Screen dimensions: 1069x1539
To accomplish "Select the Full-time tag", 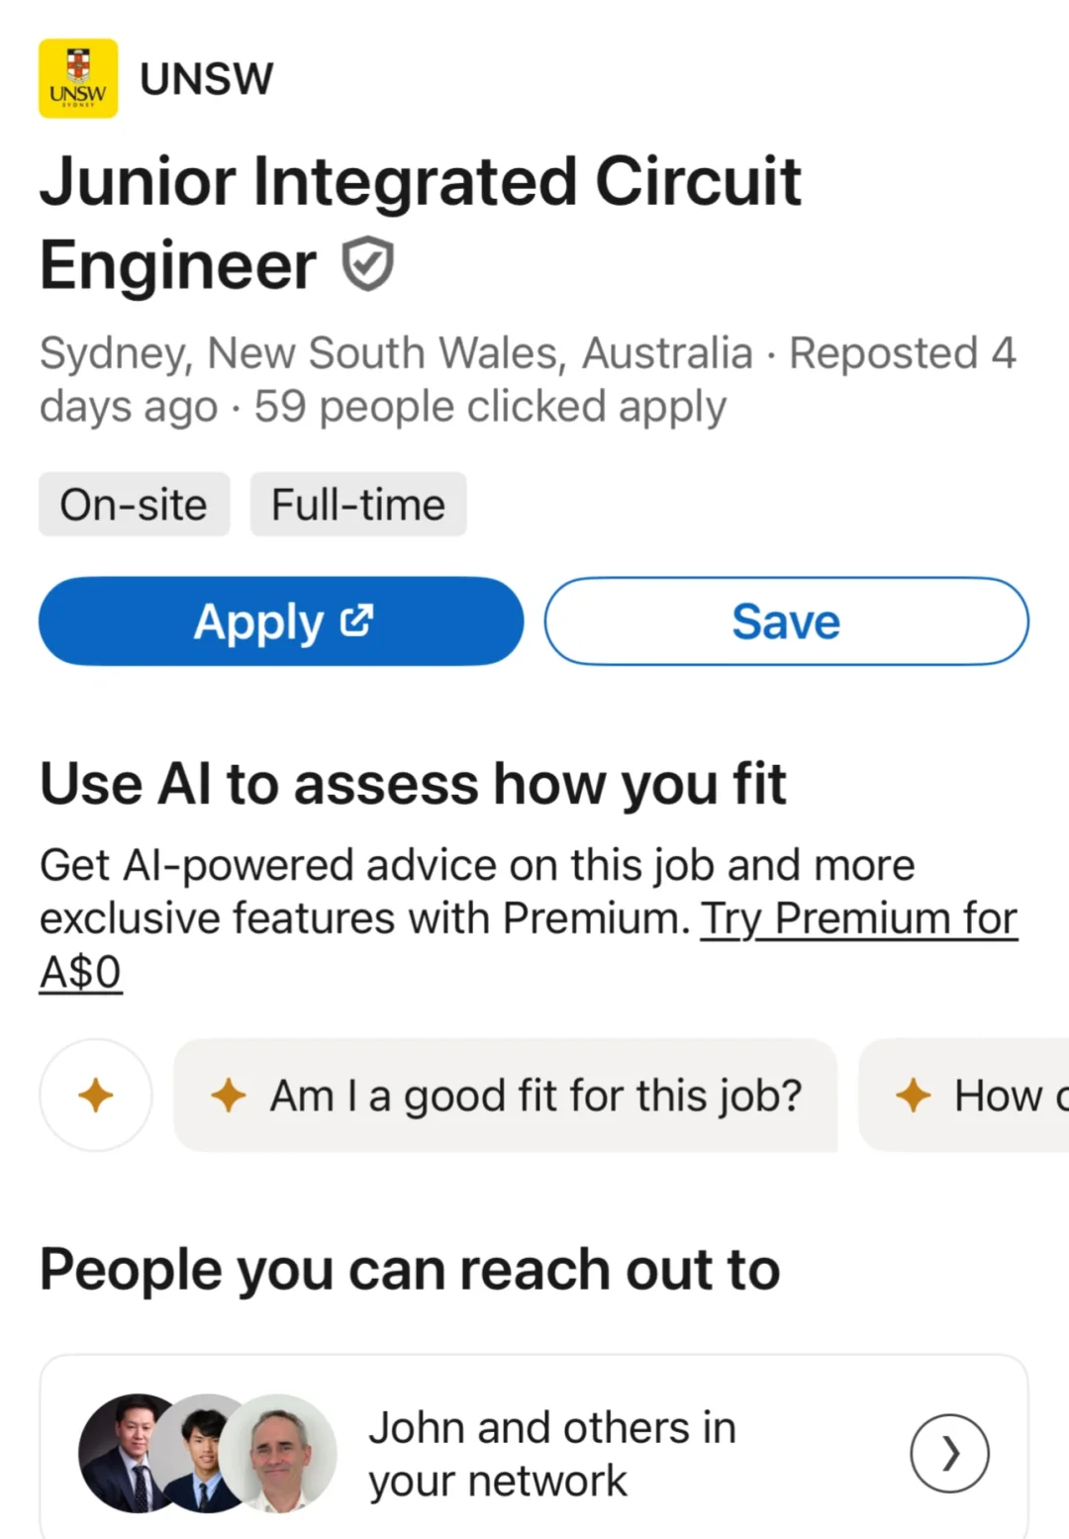I will [x=357, y=505].
